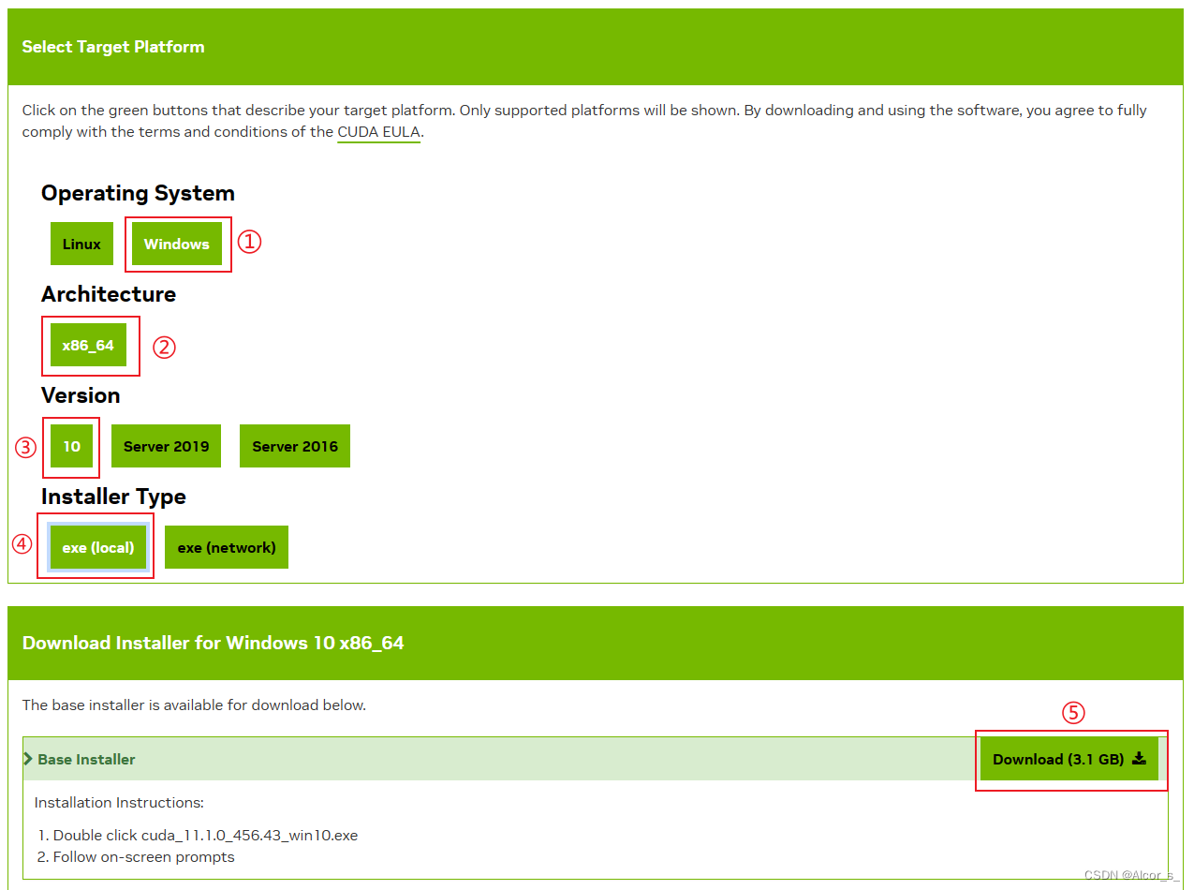Click the Architecture heading
This screenshot has width=1194, height=890.
(109, 294)
